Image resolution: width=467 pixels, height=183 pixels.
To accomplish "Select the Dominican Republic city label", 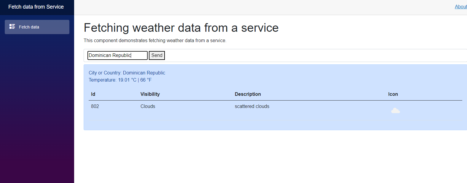I will (127, 73).
